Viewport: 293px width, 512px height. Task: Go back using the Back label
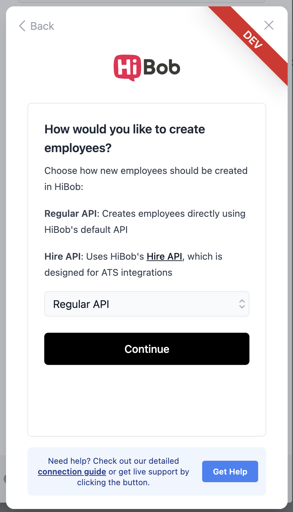point(42,26)
